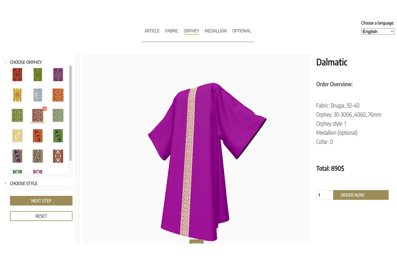Choose the white cream orphrey swatch

point(17,135)
